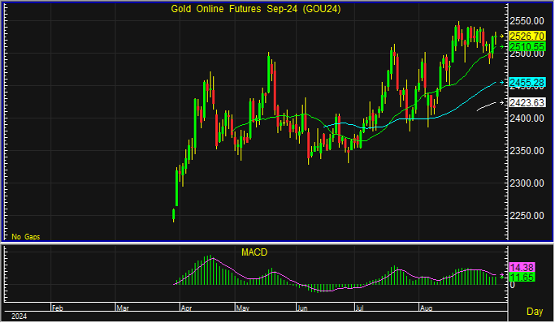This screenshot has height=323, width=555.
Task: Click the 2350.00 price axis label
Action: pyautogui.click(x=527, y=151)
